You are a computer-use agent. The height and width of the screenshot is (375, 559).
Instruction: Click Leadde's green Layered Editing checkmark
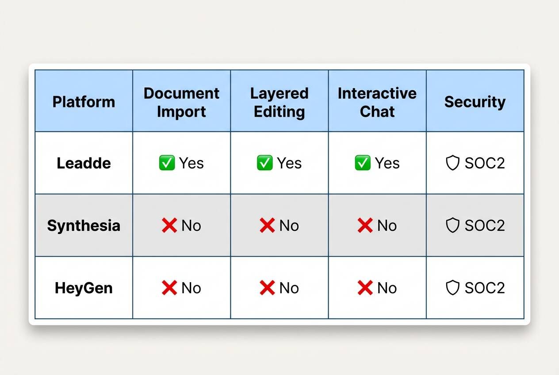264,163
